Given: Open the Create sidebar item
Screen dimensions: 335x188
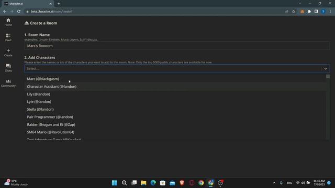Looking at the screenshot, I should pyautogui.click(x=8, y=52).
